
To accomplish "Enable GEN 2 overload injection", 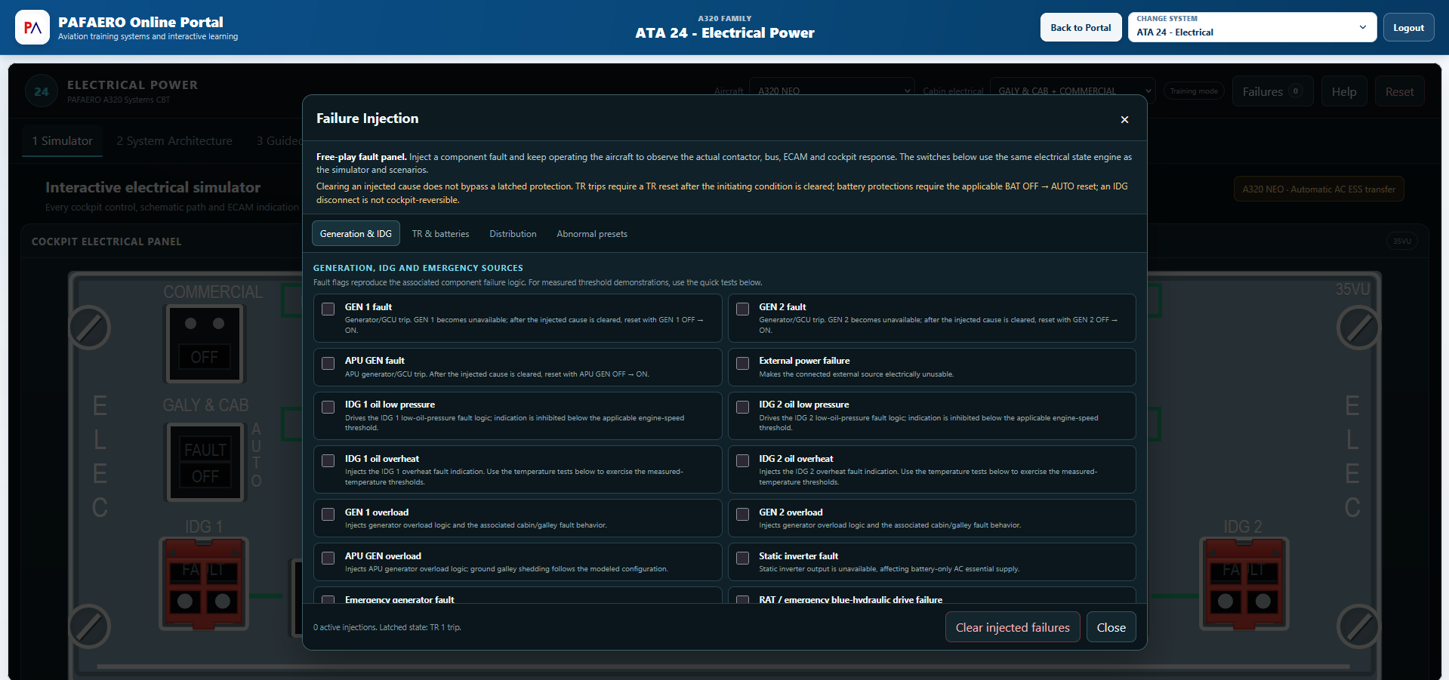I will pyautogui.click(x=742, y=514).
